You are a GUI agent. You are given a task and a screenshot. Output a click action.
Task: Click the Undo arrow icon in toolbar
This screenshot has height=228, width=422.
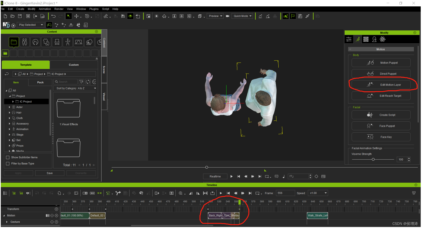click(x=53, y=16)
